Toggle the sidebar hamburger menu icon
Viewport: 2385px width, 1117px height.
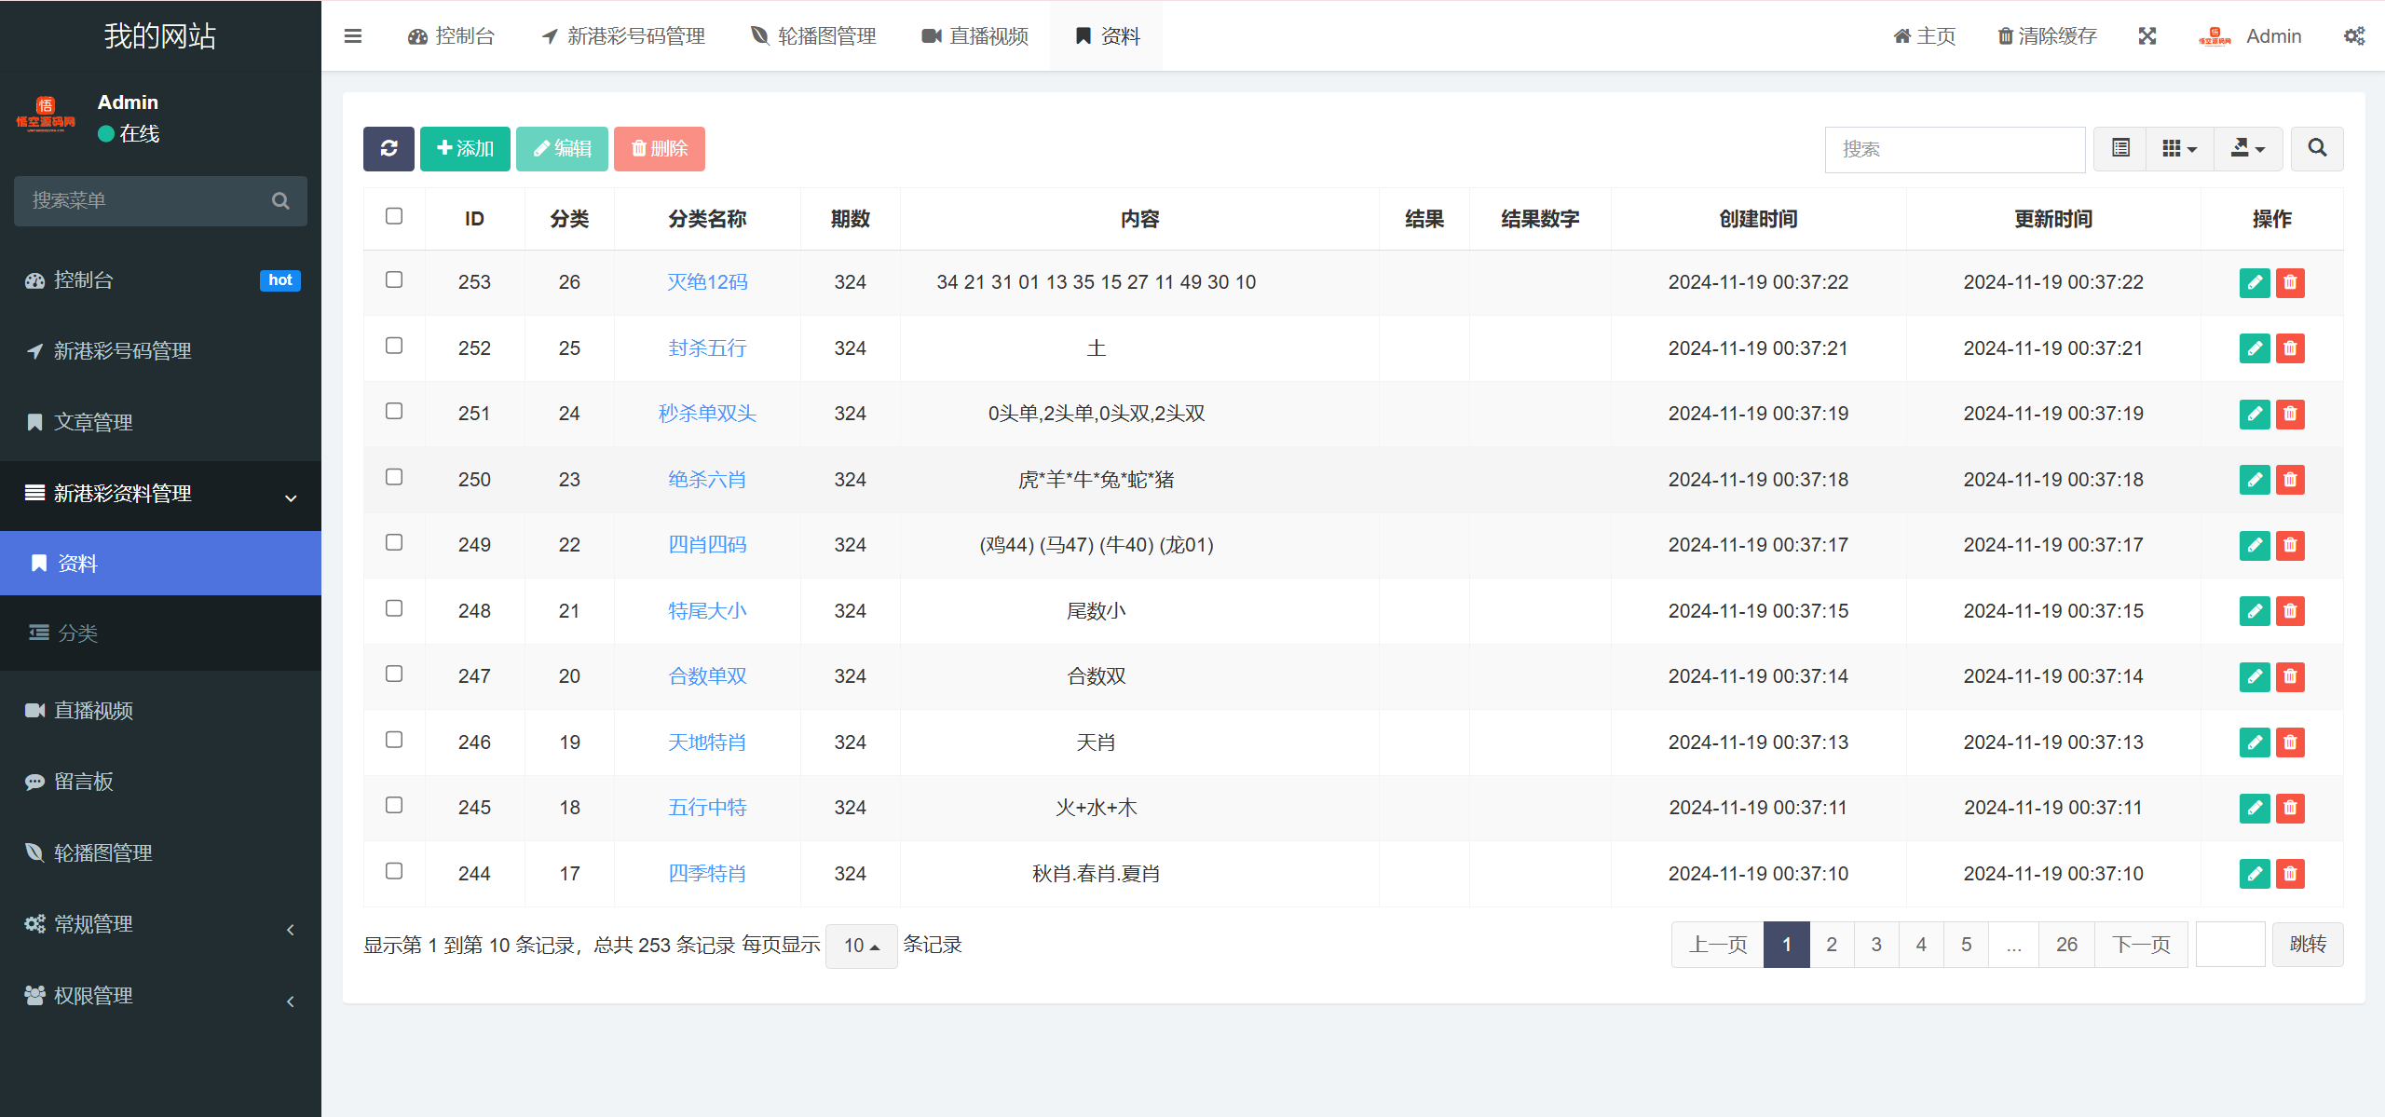click(x=353, y=36)
